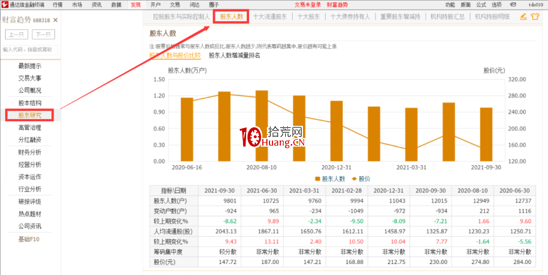Viewport: 548px width, 275px height.
Task: Open the 版面 menu
Action: pos(465,5)
